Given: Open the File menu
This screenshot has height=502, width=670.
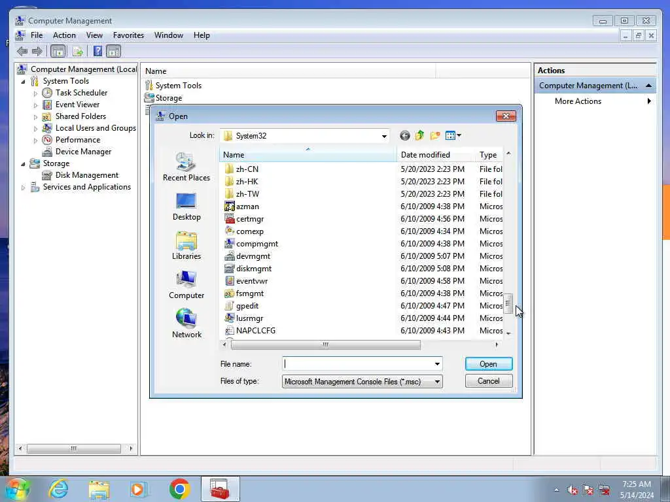Looking at the screenshot, I should (37, 35).
